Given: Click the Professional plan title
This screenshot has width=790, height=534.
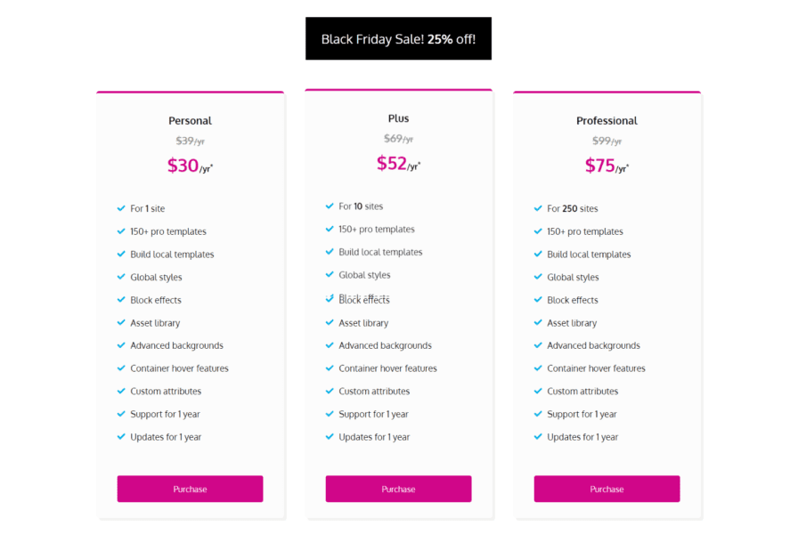Looking at the screenshot, I should [x=607, y=121].
